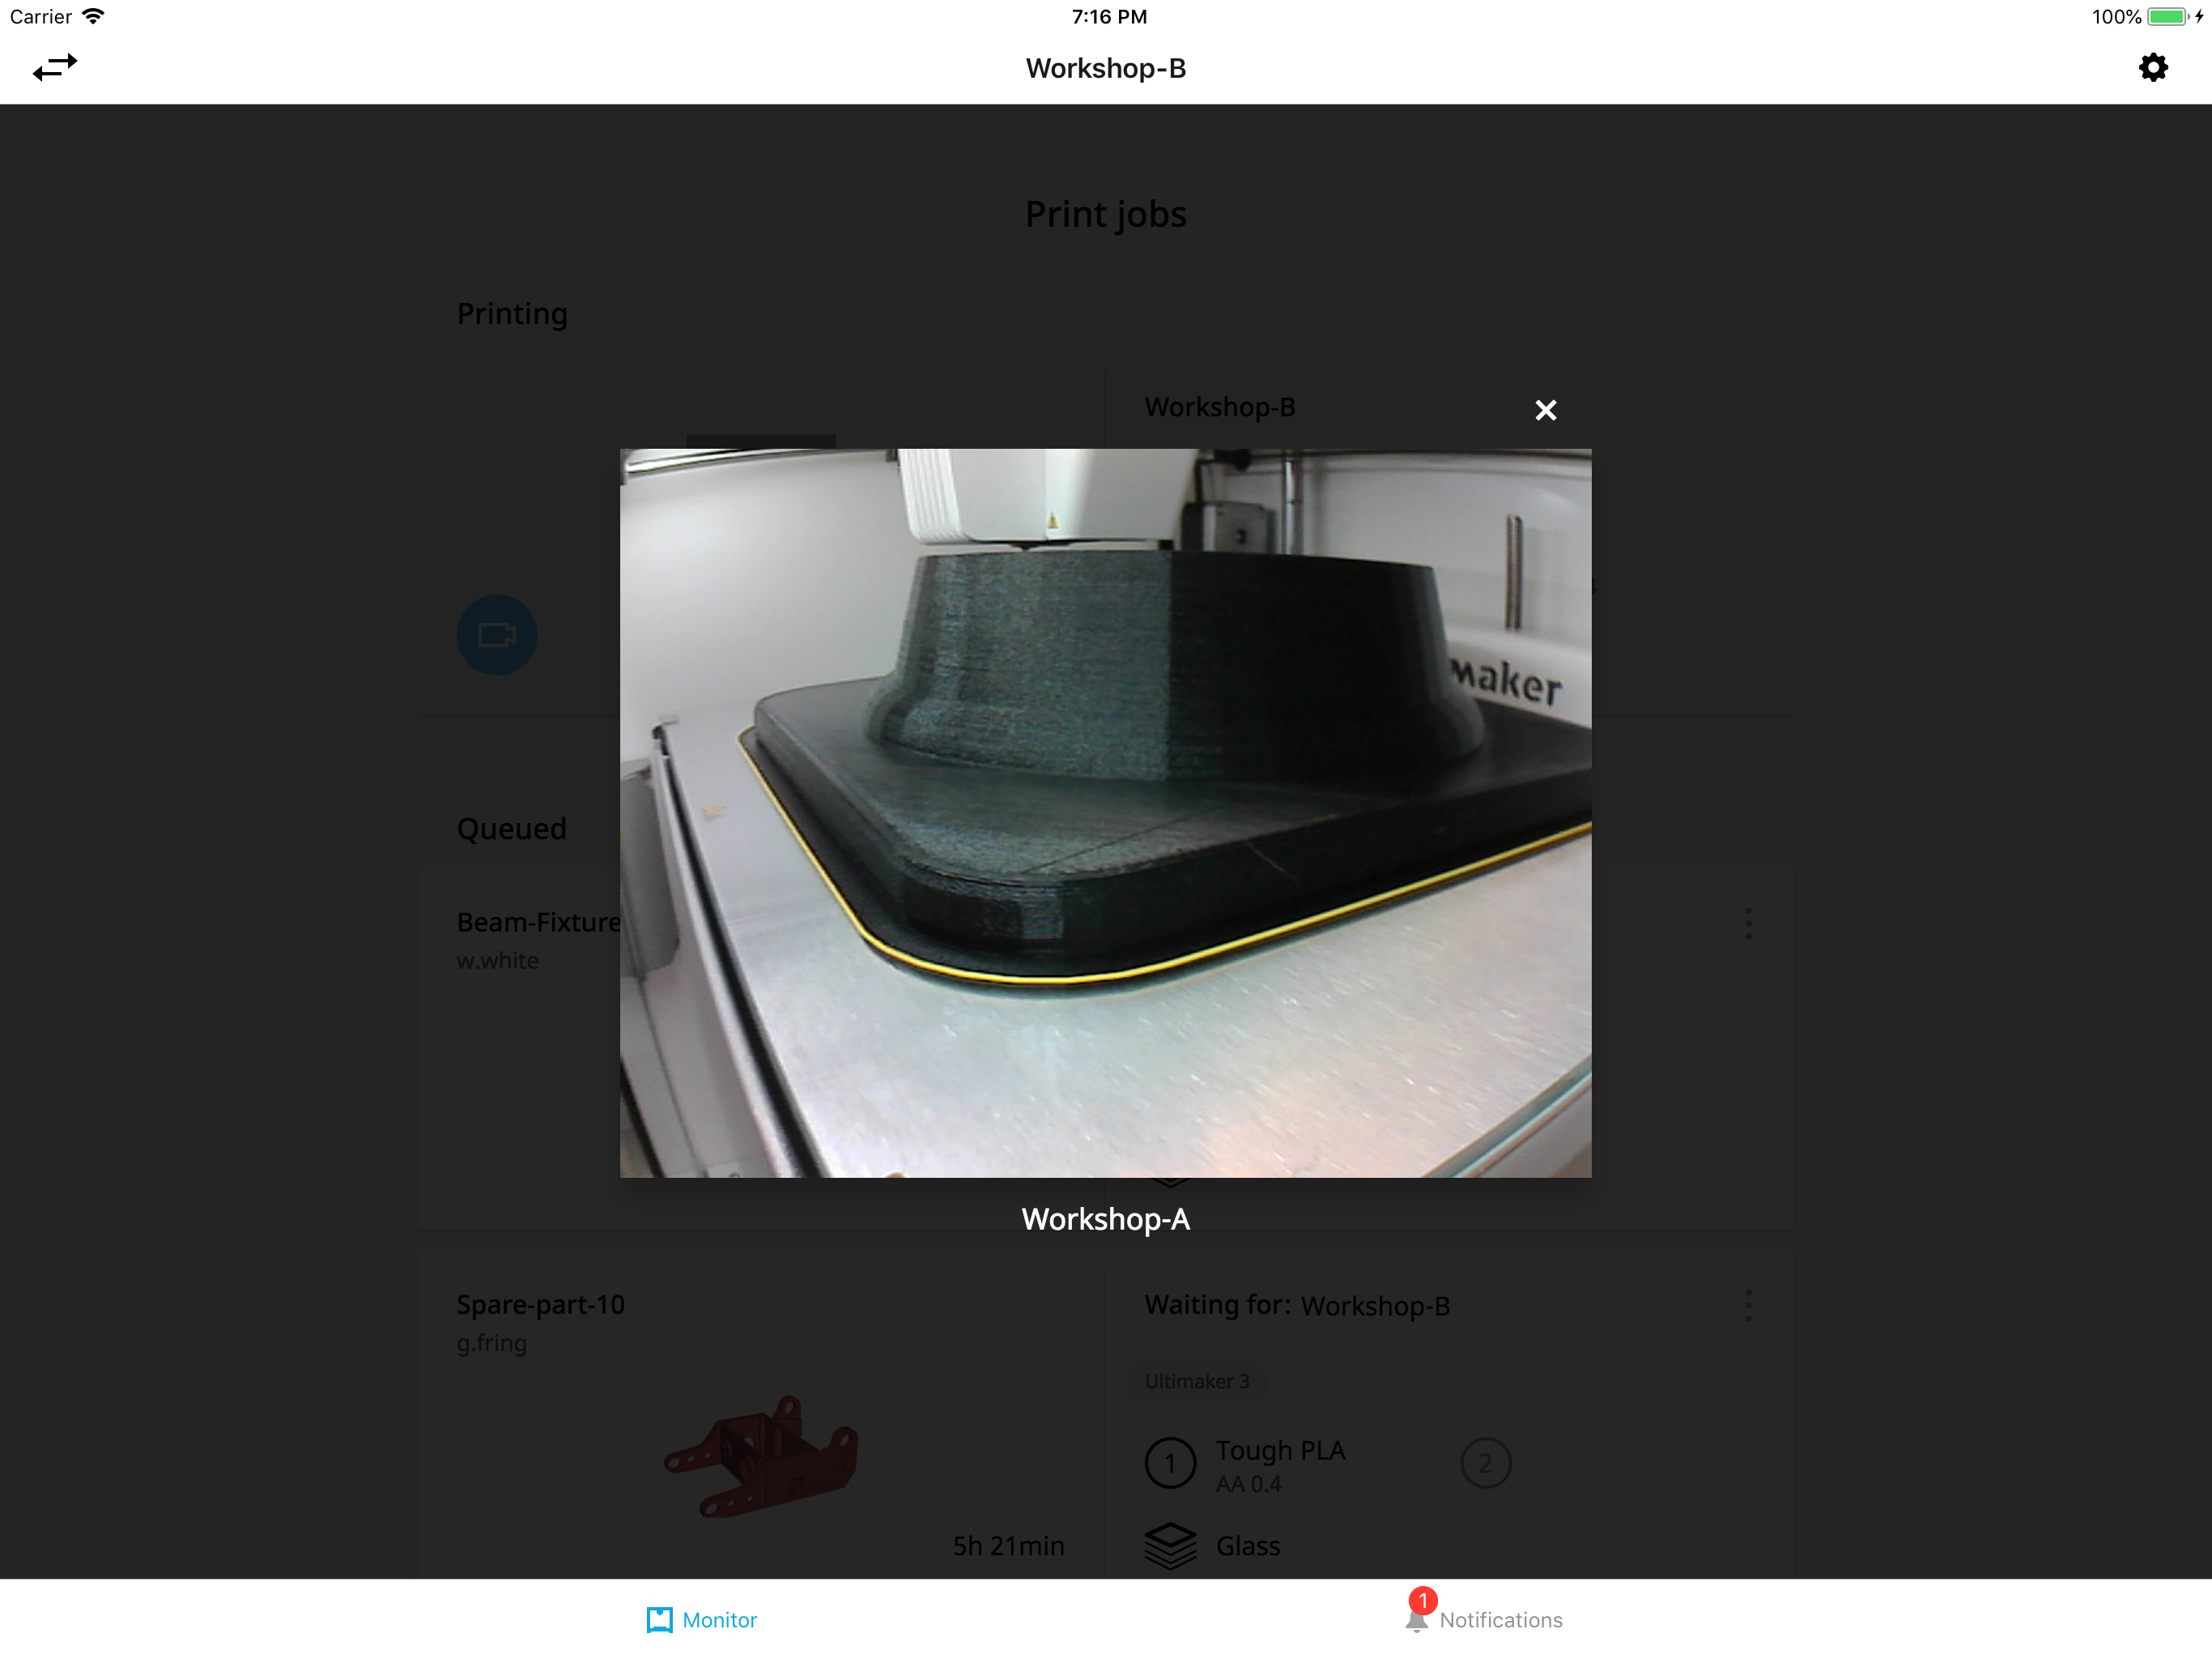Tap the Ultimaker 3 printer tag
The height and width of the screenshot is (1659, 2212).
[x=1197, y=1381]
